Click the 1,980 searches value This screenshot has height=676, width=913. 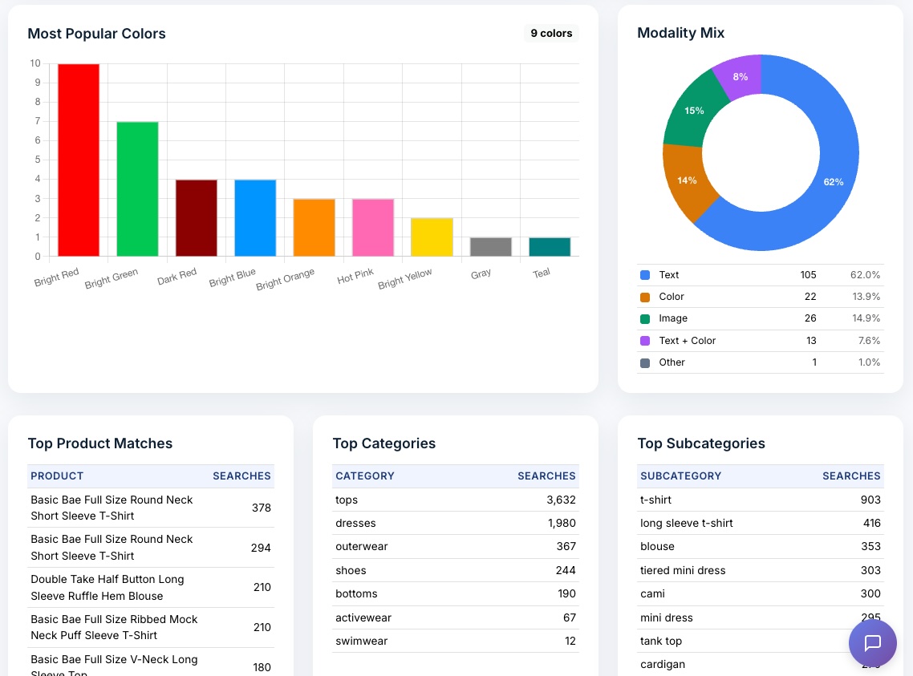(x=562, y=523)
